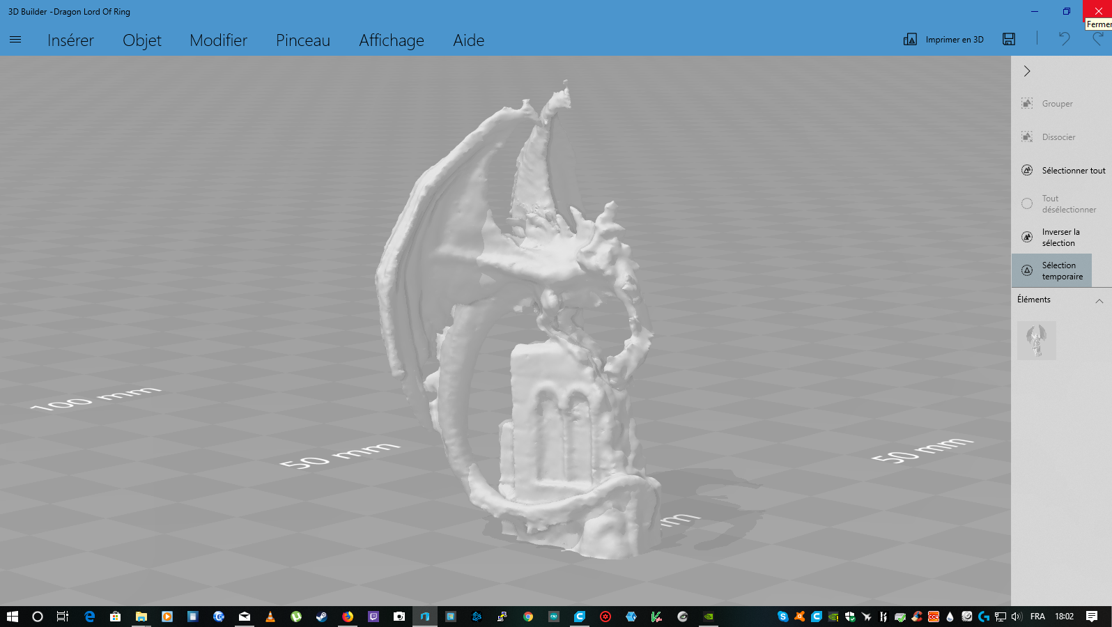
Task: Save the model with the floppy disk icon
Action: click(x=1009, y=39)
